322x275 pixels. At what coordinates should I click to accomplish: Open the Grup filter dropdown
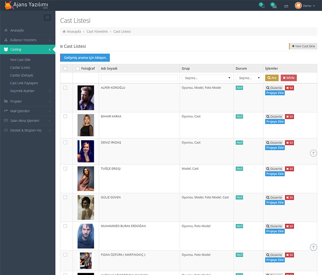point(206,78)
